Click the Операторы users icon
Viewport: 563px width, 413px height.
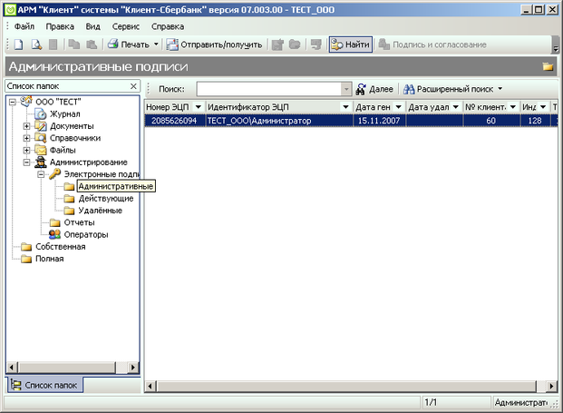point(54,234)
